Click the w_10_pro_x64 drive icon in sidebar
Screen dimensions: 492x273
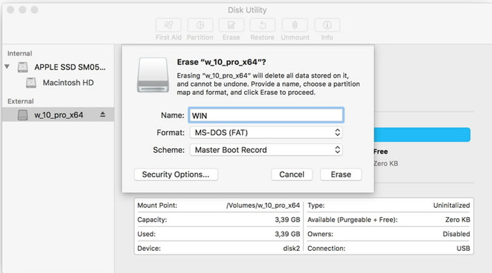(23, 115)
